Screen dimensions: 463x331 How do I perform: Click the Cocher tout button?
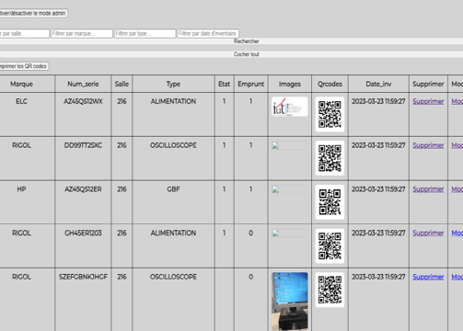point(231,54)
